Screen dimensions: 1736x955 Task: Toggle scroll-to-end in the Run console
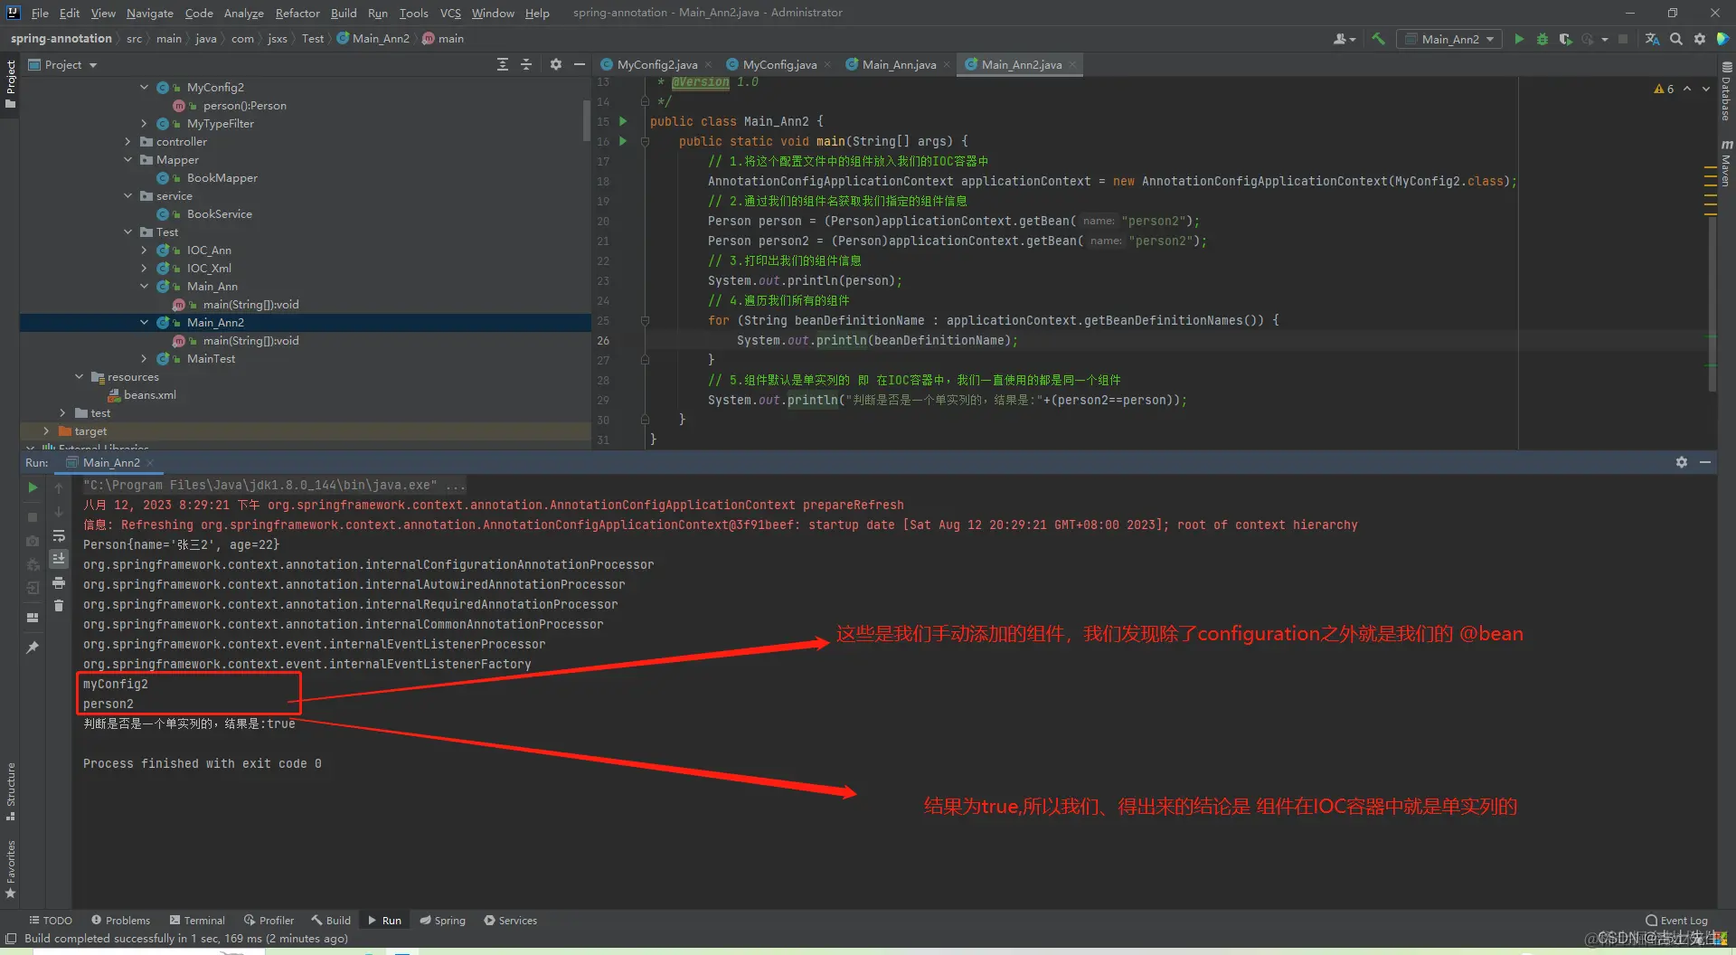(x=59, y=559)
